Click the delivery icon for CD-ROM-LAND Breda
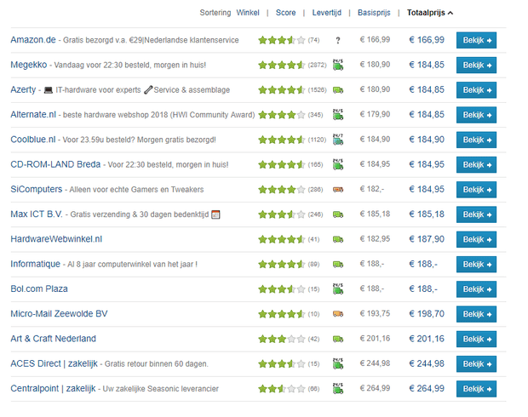Viewport: 528px width, 417px height. point(338,164)
